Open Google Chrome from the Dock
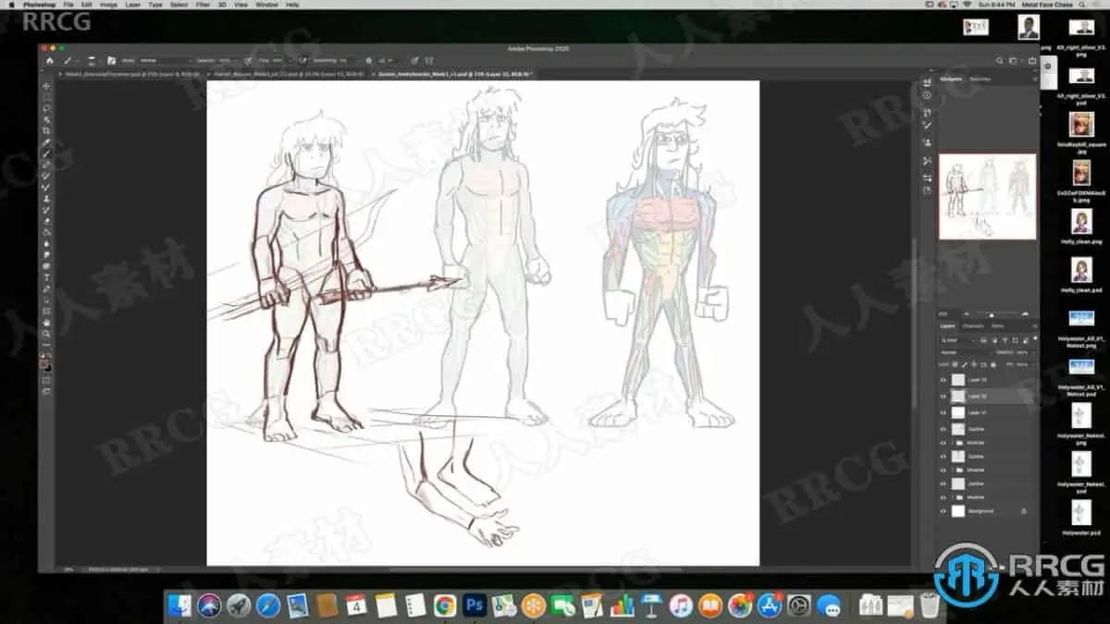This screenshot has height=624, width=1110. [445, 606]
